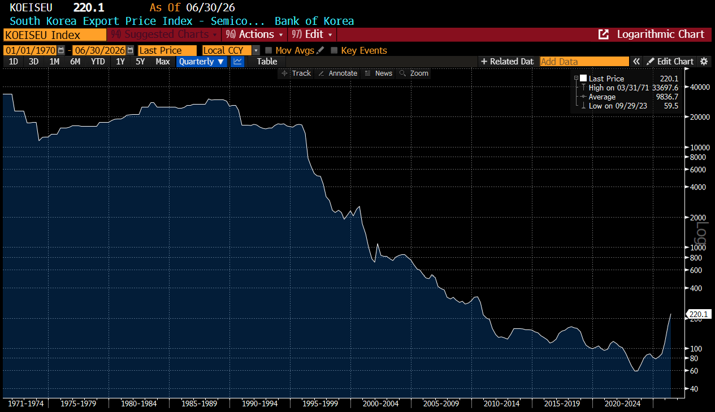The width and height of the screenshot is (715, 412).
Task: Click the 'Bank of Korea' source text
Action: (x=314, y=21)
